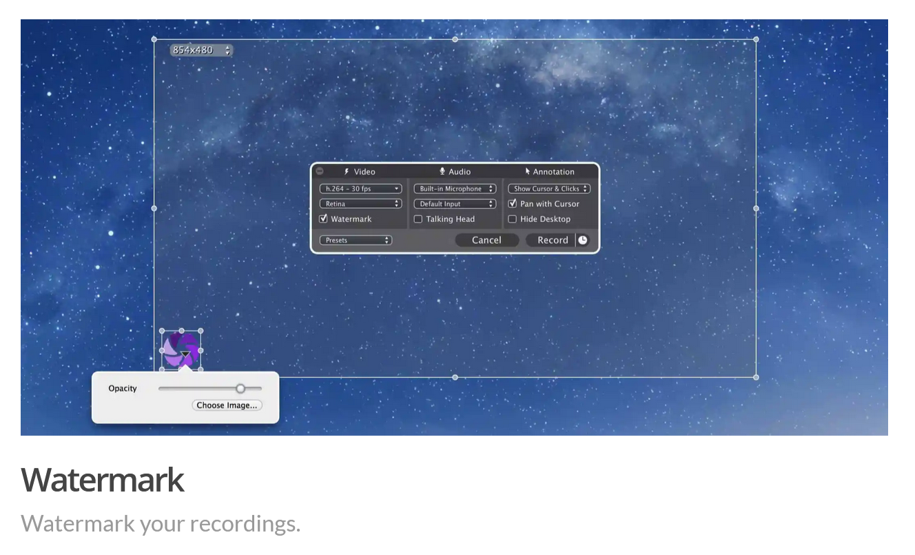Click the 'Watermark your recordings.' caption

pyautogui.click(x=161, y=524)
